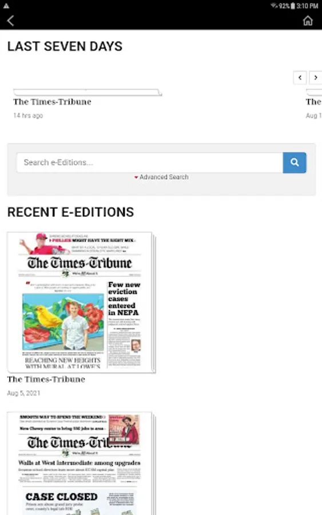Click the red Advanced Search triangle
Image resolution: width=322 pixels, height=515 pixels.
pyautogui.click(x=136, y=177)
